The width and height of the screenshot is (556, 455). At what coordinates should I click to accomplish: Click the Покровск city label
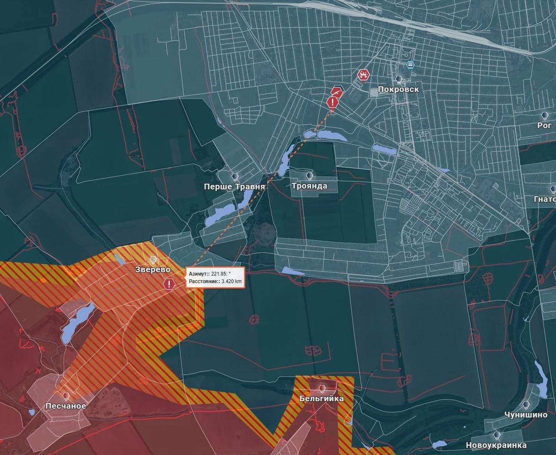[x=398, y=89]
